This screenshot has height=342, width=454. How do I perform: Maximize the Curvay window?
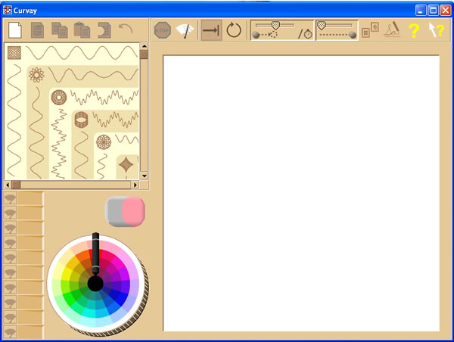(x=433, y=11)
